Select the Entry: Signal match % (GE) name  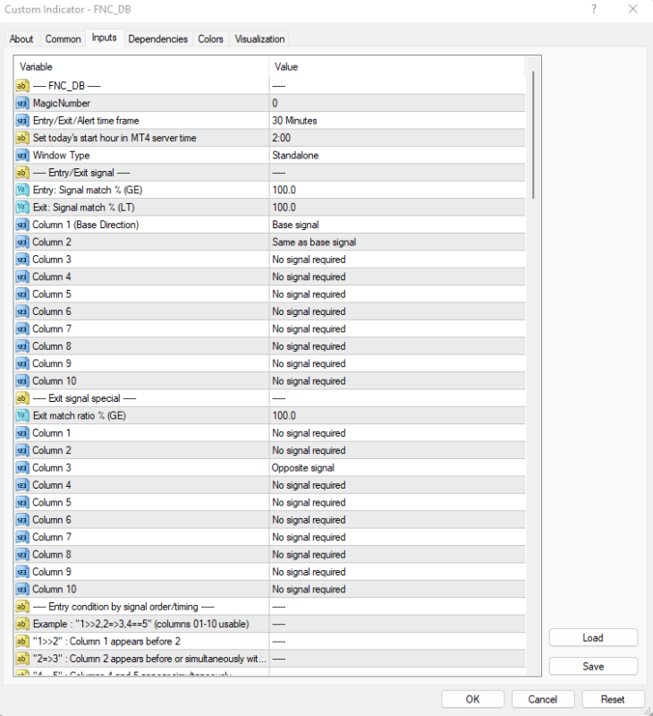[x=88, y=190]
